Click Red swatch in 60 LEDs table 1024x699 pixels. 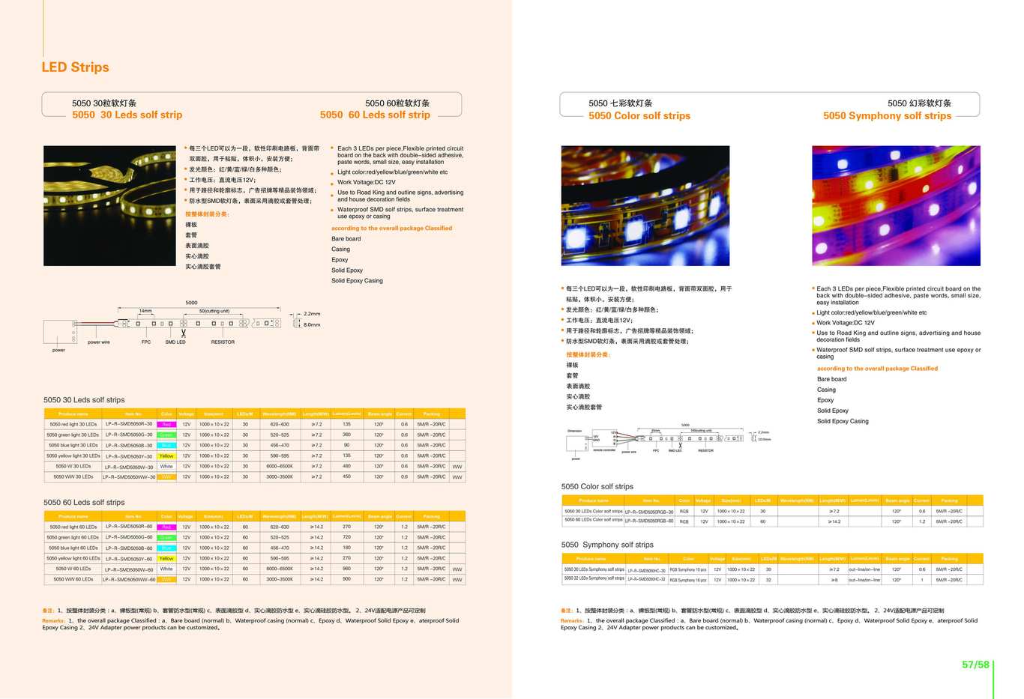coord(166,527)
